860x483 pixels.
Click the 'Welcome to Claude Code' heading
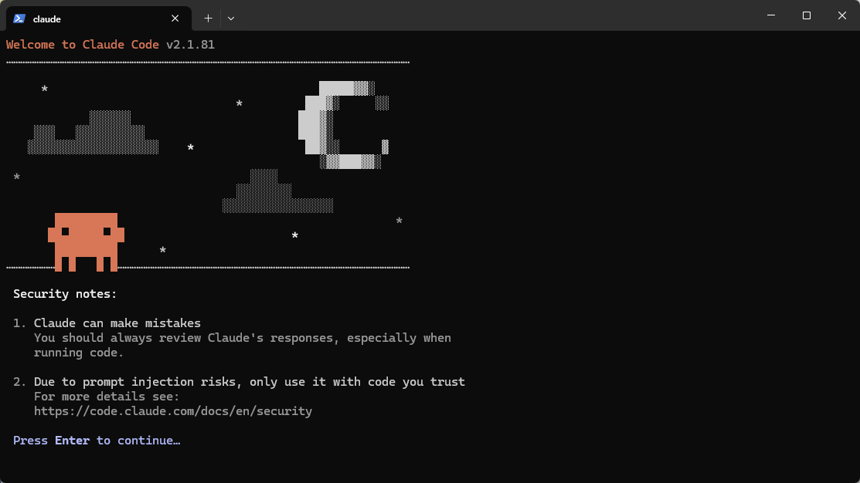(x=82, y=44)
